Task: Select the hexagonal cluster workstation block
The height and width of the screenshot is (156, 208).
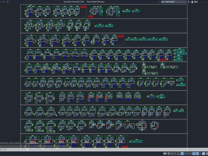Action: (154, 126)
